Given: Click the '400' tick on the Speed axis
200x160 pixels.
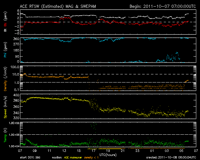Looking at the screenshot, I should point(16,95).
